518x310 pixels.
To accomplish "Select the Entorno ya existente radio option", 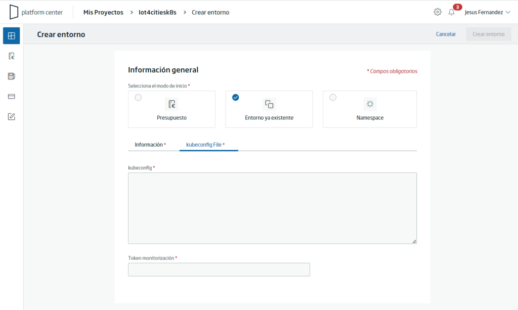I will pos(236,98).
